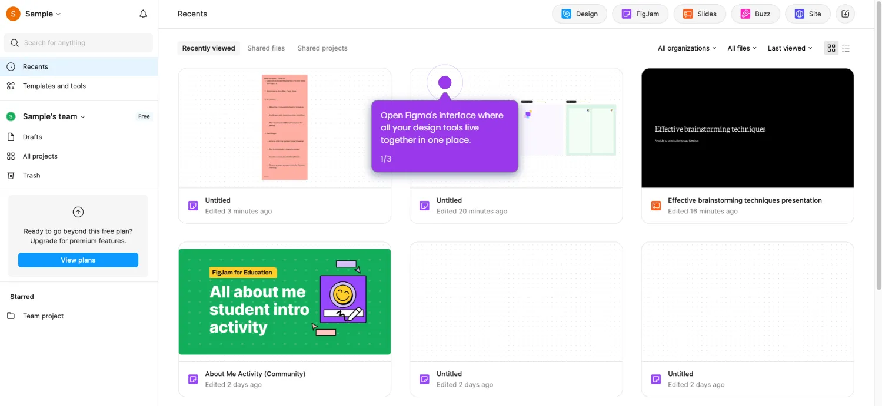The height and width of the screenshot is (406, 882).
Task: Click FigJam icon beside Untitled edited 20 minutes ago
Action: click(424, 206)
